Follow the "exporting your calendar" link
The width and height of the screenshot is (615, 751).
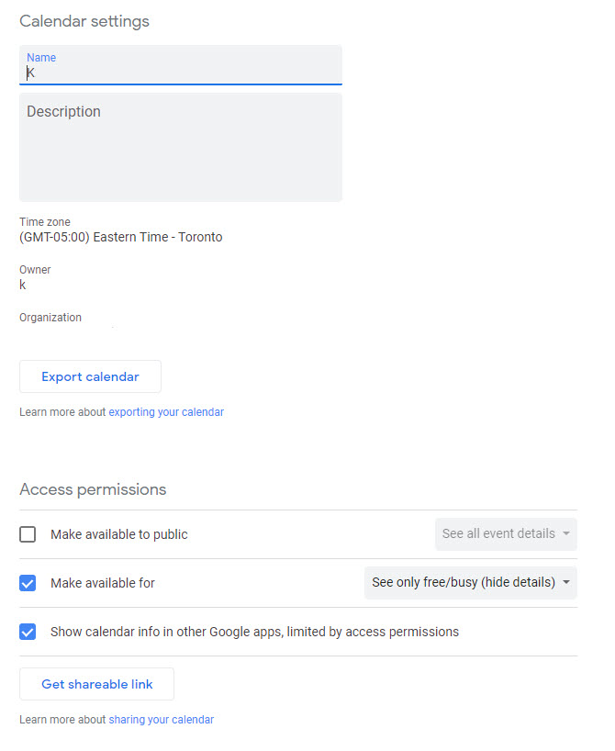click(166, 411)
